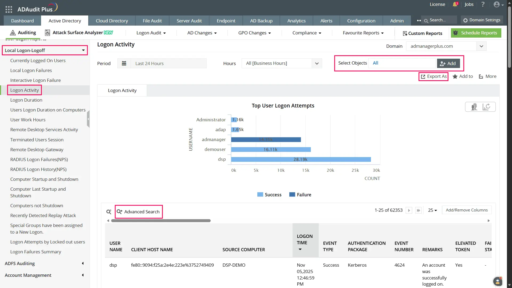Open the Hours business hours dropdown
The image size is (512, 288).
[317, 63]
